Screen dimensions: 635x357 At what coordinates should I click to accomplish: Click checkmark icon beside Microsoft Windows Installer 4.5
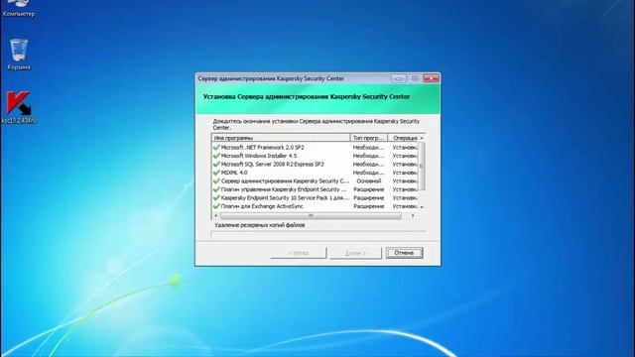point(216,156)
